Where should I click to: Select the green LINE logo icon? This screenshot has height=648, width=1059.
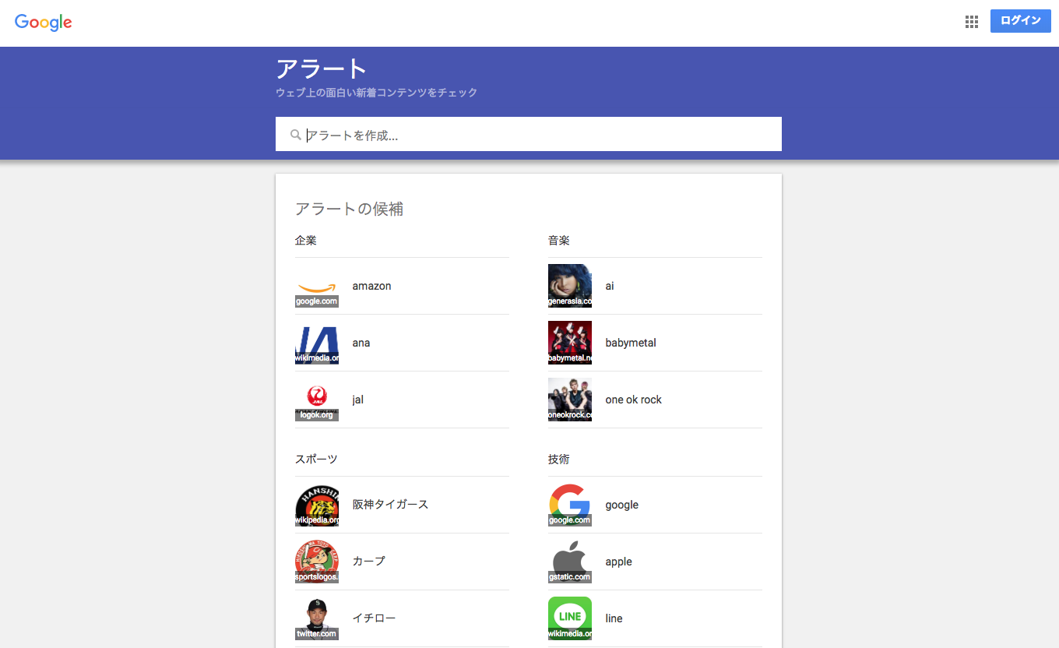(x=570, y=618)
